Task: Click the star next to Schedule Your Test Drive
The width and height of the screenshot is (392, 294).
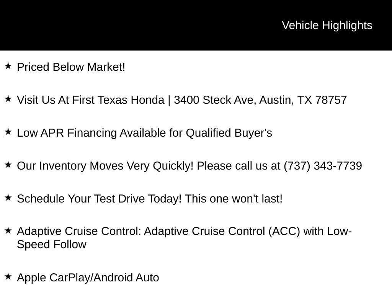Action: click(x=8, y=198)
